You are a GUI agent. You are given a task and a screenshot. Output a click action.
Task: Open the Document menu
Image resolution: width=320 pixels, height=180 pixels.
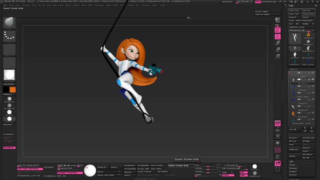click(26, 5)
